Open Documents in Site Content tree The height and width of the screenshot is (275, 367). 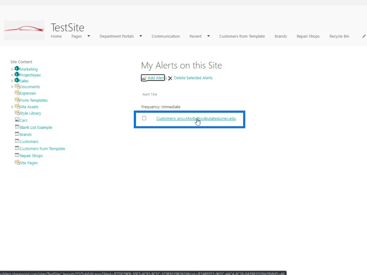tap(30, 87)
